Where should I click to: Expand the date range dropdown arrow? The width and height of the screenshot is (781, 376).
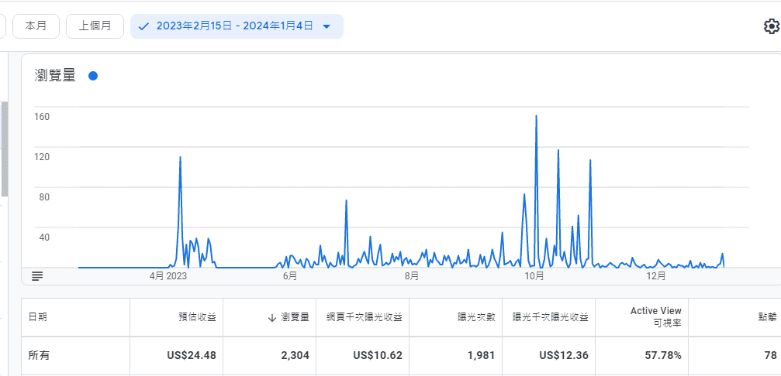(327, 26)
